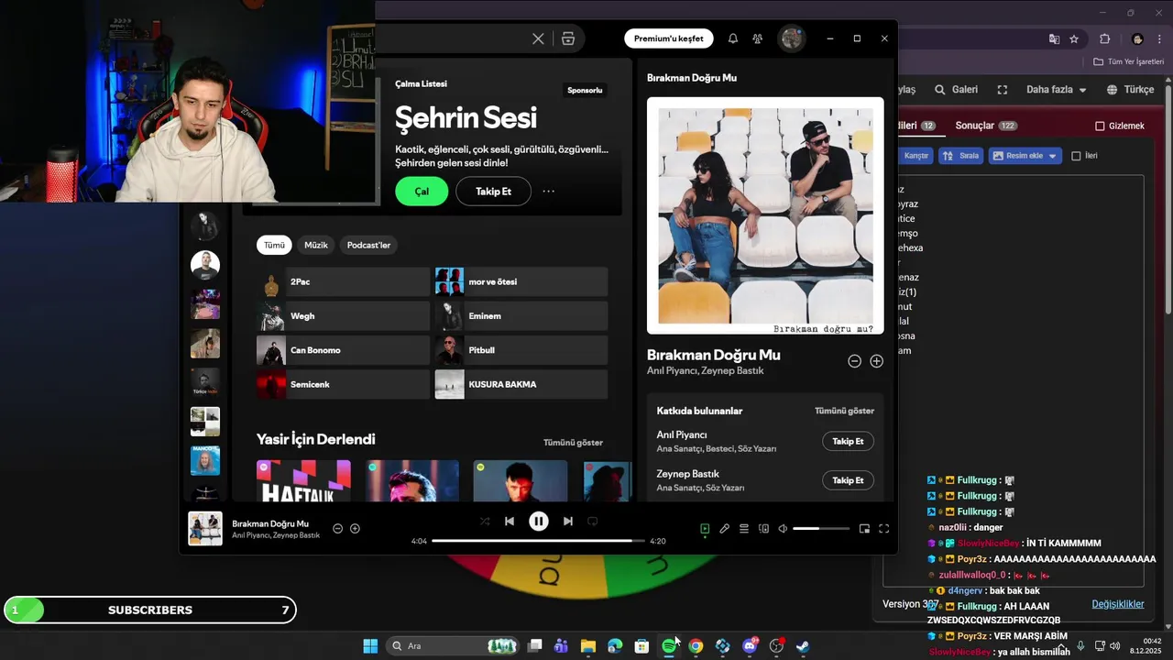The height and width of the screenshot is (660, 1173).
Task: Follow the Şehrin Sesi playlist
Action: coord(493,192)
